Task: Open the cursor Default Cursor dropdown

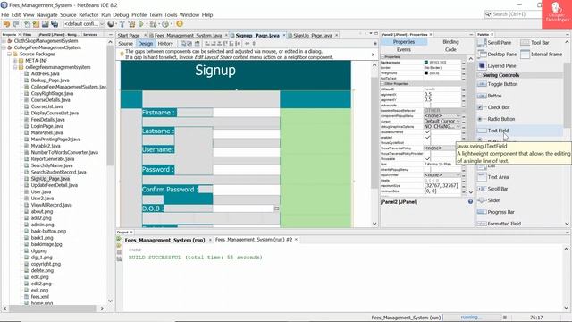Action: pyautogui.click(x=442, y=122)
